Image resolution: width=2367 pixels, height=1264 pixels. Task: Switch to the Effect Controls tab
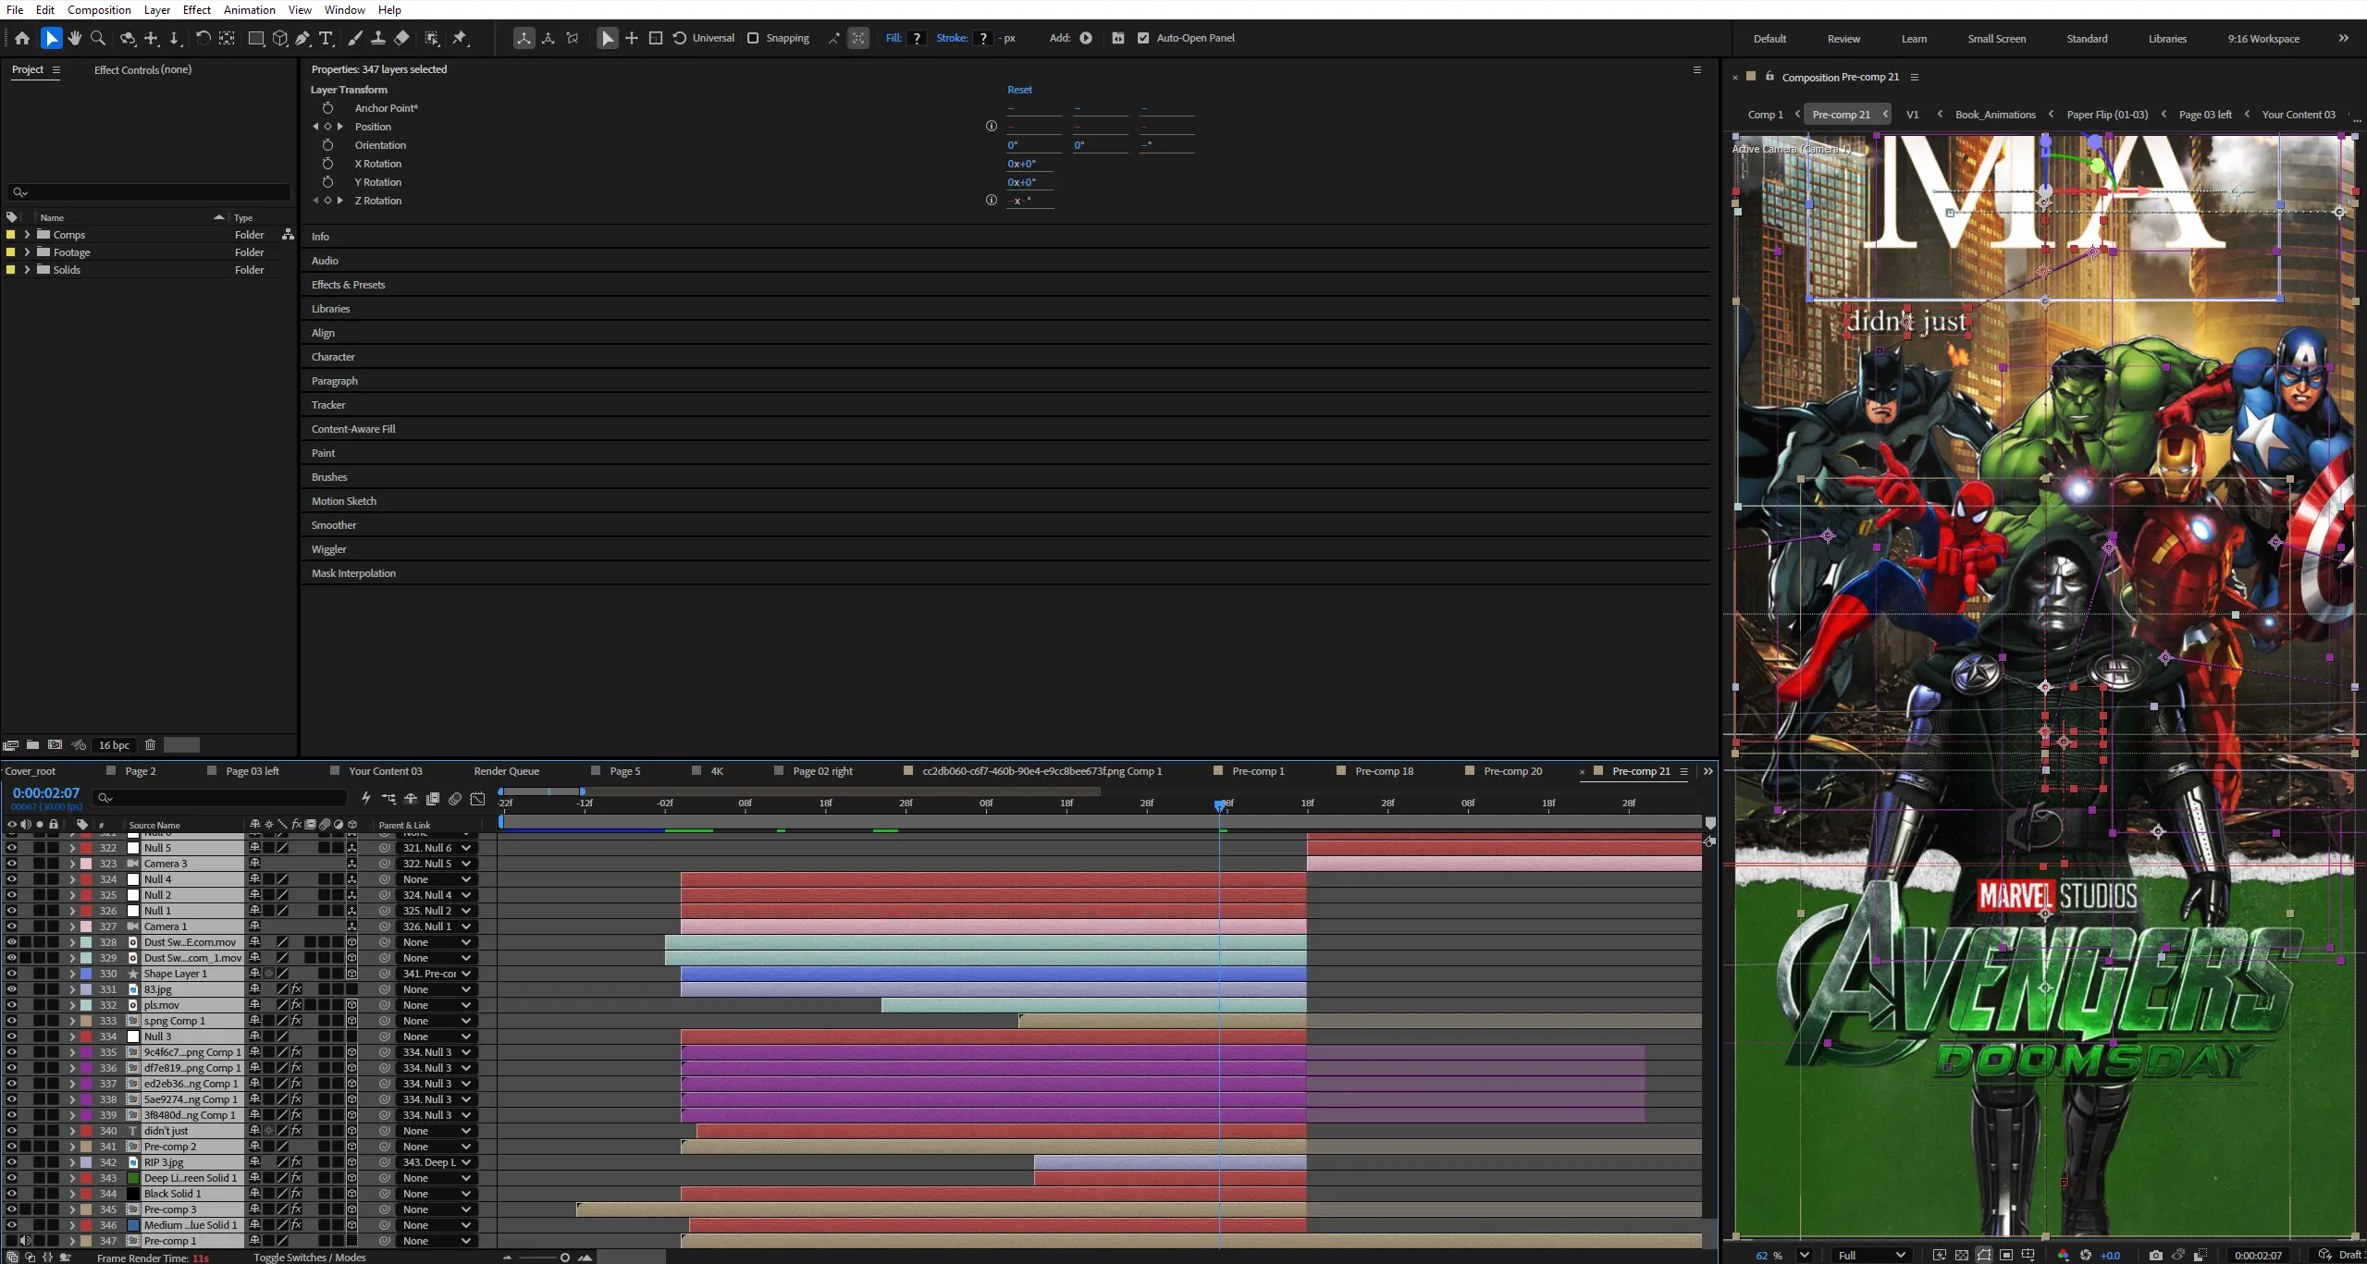(142, 69)
